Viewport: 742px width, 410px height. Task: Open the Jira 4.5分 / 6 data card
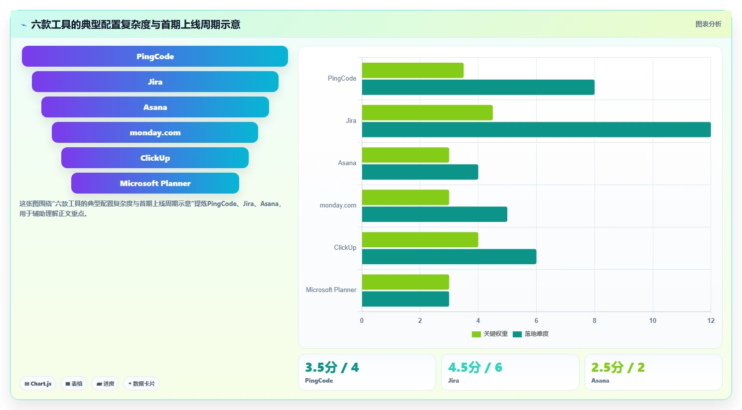click(510, 372)
